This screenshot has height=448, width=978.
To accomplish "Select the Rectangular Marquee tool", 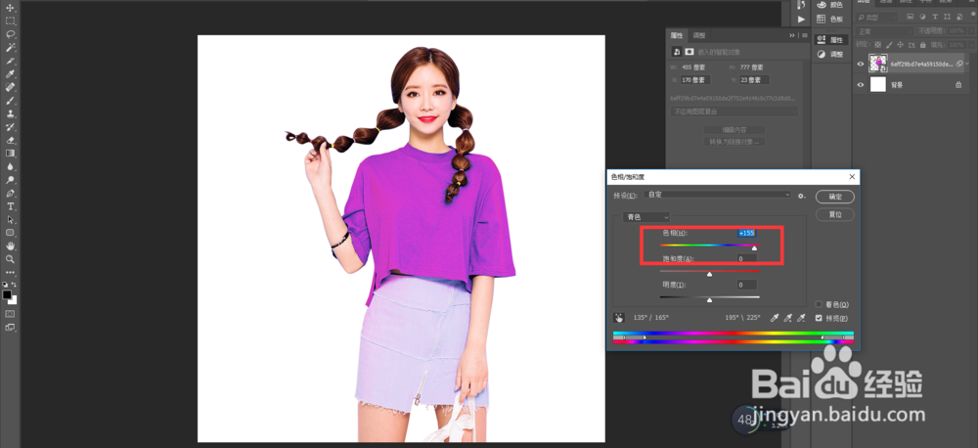I will 10,21.
